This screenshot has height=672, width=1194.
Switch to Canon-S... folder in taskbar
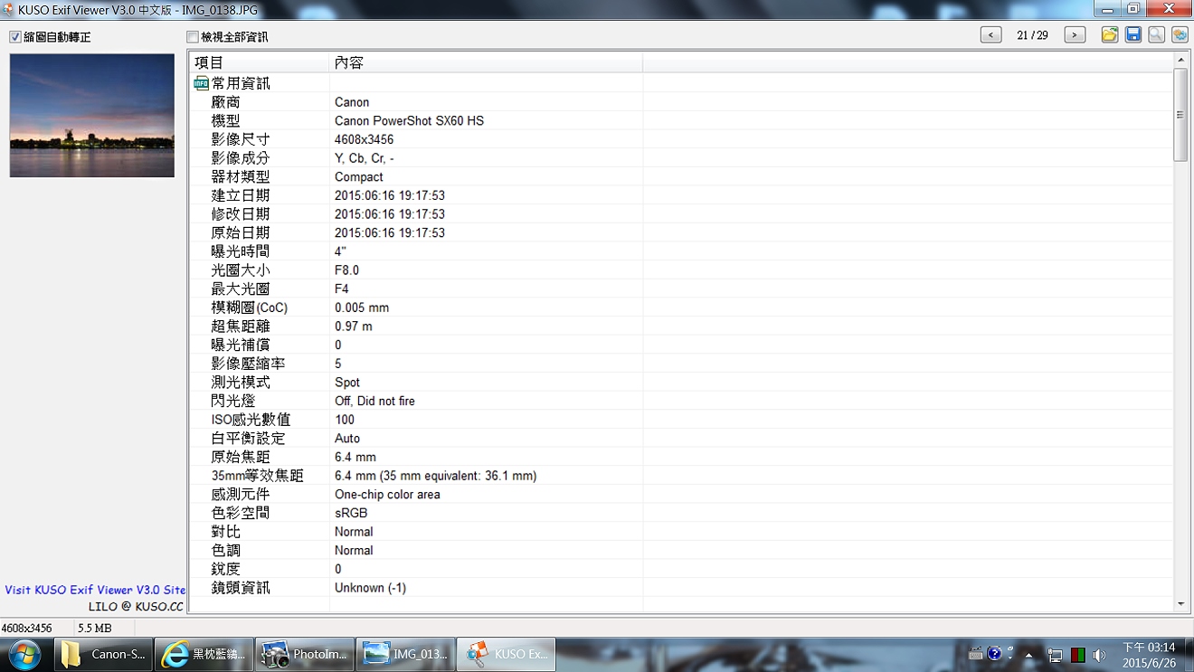coord(105,655)
